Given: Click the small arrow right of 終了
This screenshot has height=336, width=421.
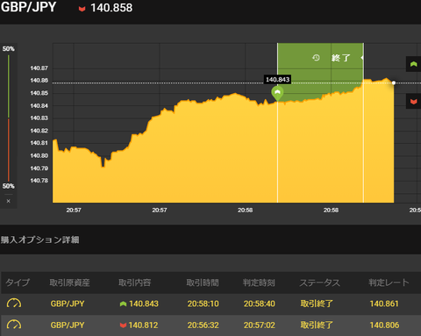Looking at the screenshot, I should (362, 58).
